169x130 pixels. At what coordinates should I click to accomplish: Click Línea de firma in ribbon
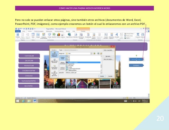click(129, 34)
